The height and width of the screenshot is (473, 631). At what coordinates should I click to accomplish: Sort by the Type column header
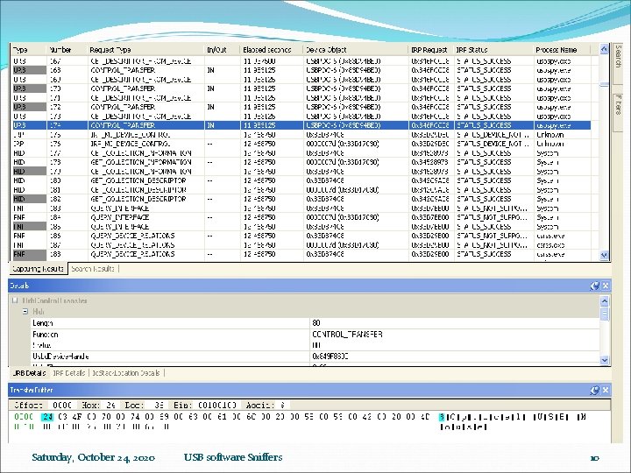pos(28,50)
